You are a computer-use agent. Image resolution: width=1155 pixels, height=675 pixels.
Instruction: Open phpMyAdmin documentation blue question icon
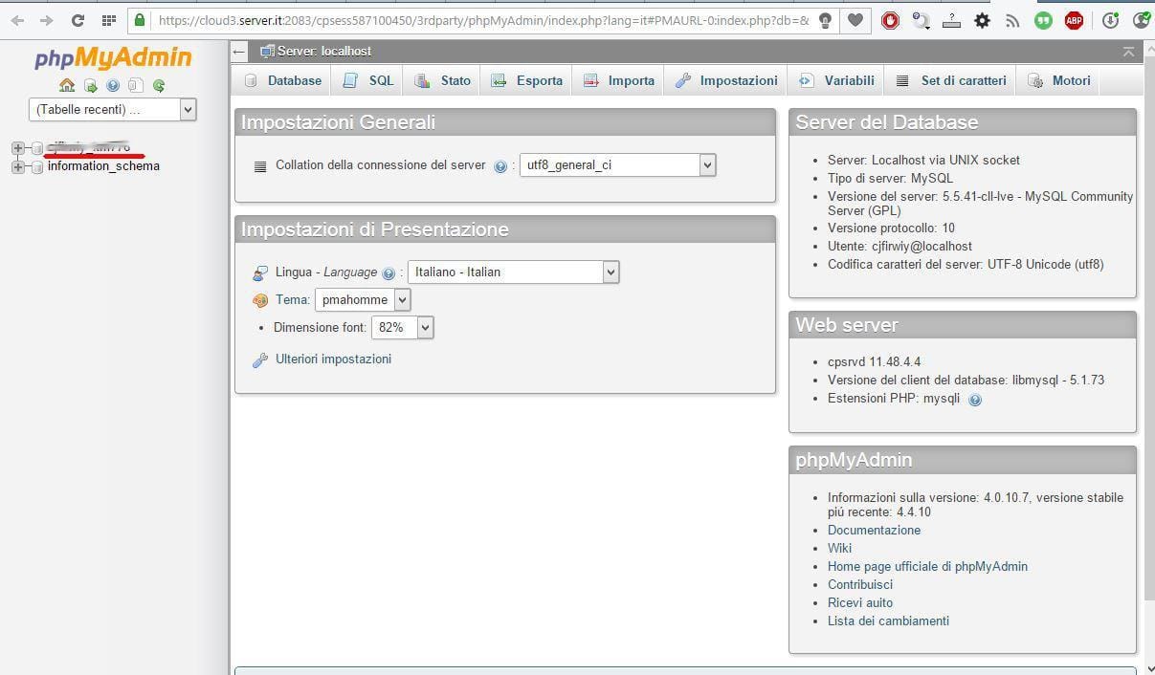point(113,85)
